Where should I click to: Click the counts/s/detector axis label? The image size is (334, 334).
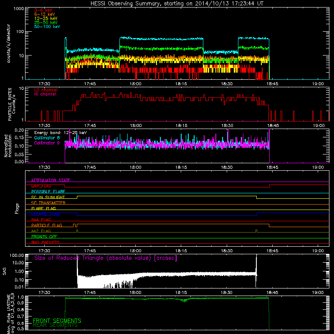point(9,43)
